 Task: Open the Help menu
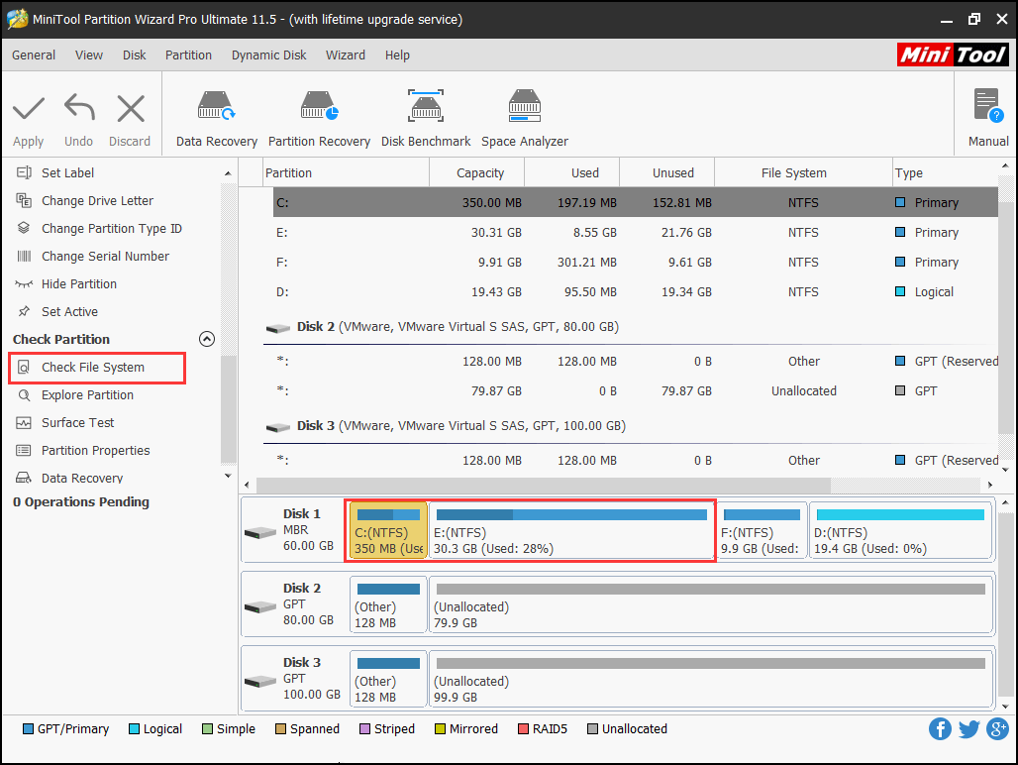(x=397, y=55)
